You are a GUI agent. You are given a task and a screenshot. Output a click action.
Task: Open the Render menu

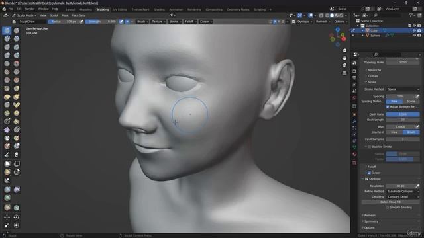(29, 9)
